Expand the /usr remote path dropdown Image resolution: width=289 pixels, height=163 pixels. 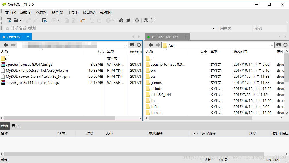(x=272, y=46)
